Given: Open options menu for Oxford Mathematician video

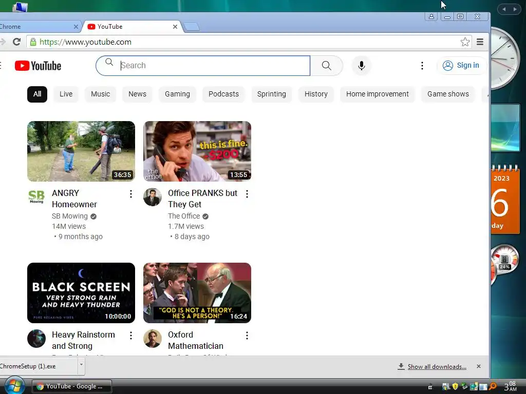Looking at the screenshot, I should pyautogui.click(x=247, y=336).
